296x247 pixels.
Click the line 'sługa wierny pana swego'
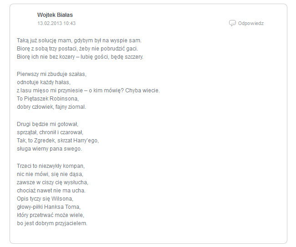[x=49, y=149]
